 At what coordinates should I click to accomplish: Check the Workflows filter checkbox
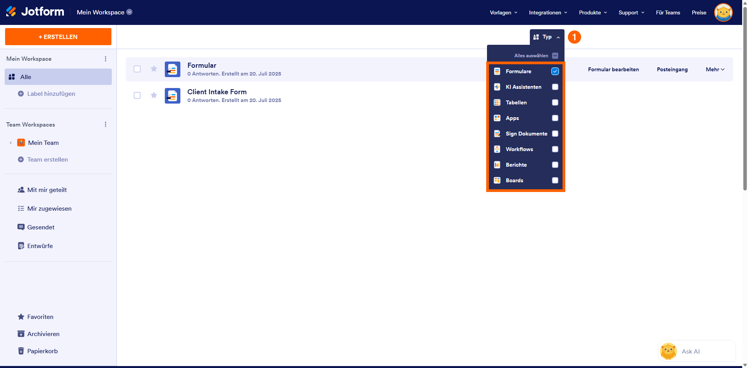coord(555,149)
